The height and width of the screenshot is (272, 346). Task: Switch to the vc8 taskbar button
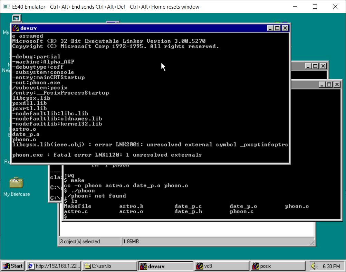point(222,266)
